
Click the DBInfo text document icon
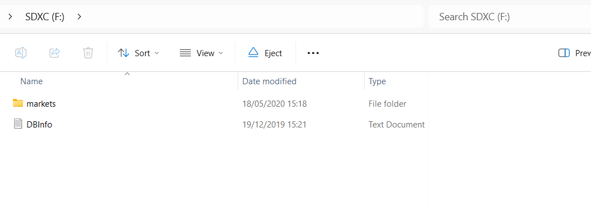(x=18, y=124)
